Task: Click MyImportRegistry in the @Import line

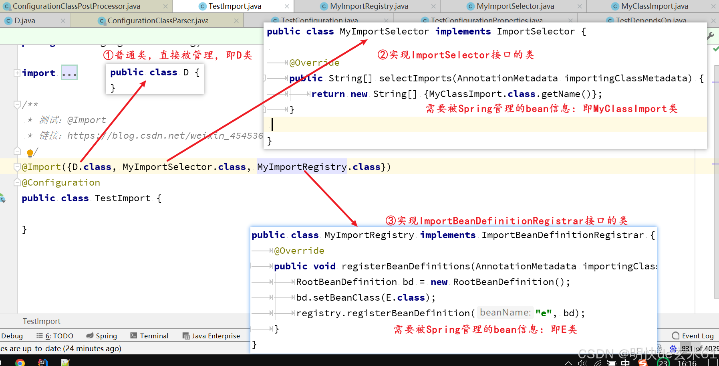Action: (x=302, y=167)
